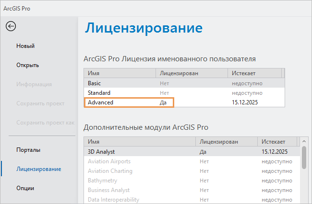Select the 3D Analyst extension row

[192, 152]
